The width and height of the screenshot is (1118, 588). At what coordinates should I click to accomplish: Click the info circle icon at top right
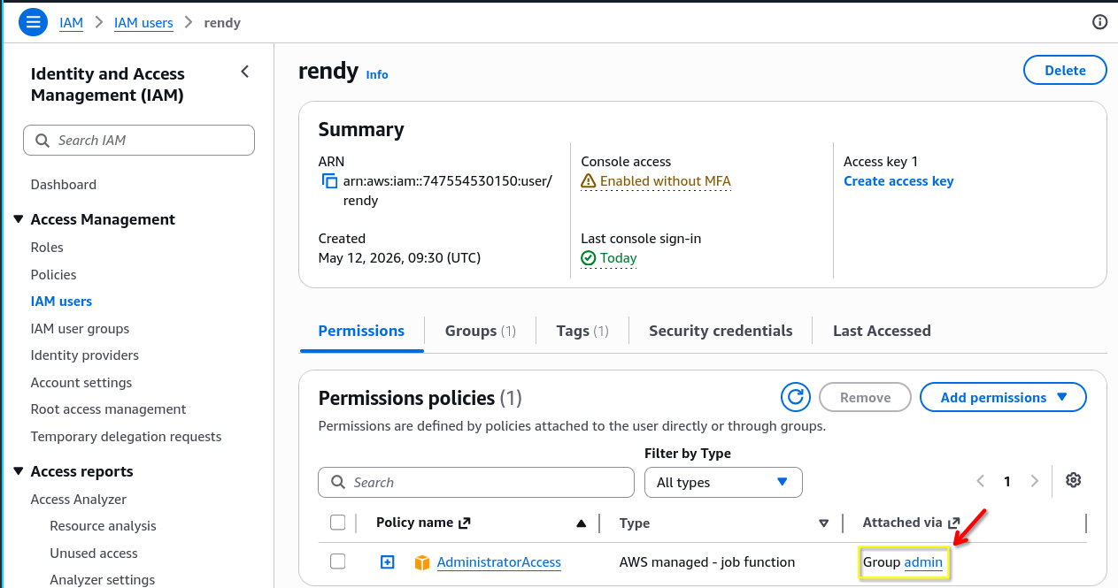click(1100, 22)
